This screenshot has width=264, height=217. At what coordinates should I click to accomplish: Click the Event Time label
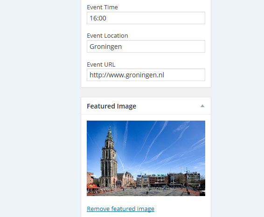tap(102, 7)
